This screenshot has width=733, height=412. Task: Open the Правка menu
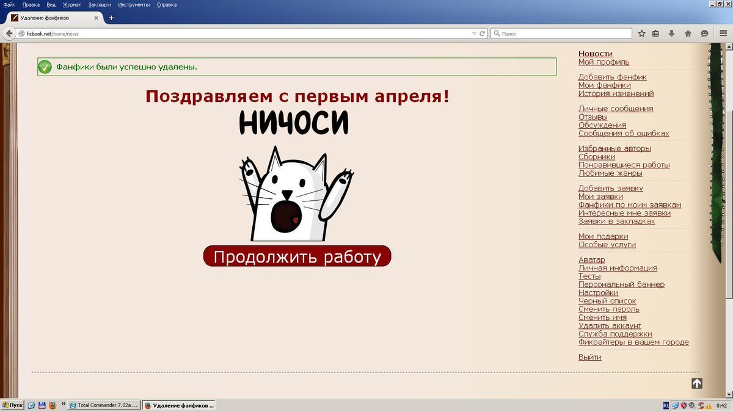pyautogui.click(x=31, y=4)
